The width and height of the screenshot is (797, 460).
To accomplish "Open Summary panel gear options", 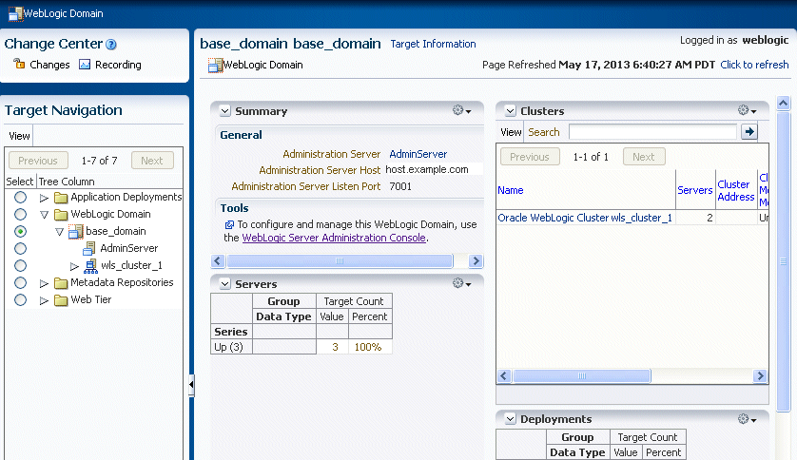I will coord(461,110).
